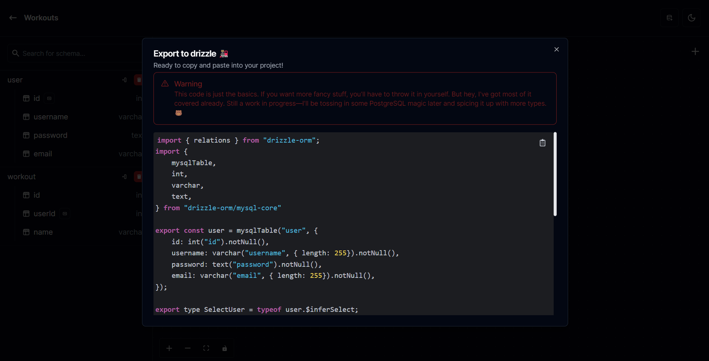709x361 pixels.
Task: Click the Search for schema field
Action: point(74,54)
